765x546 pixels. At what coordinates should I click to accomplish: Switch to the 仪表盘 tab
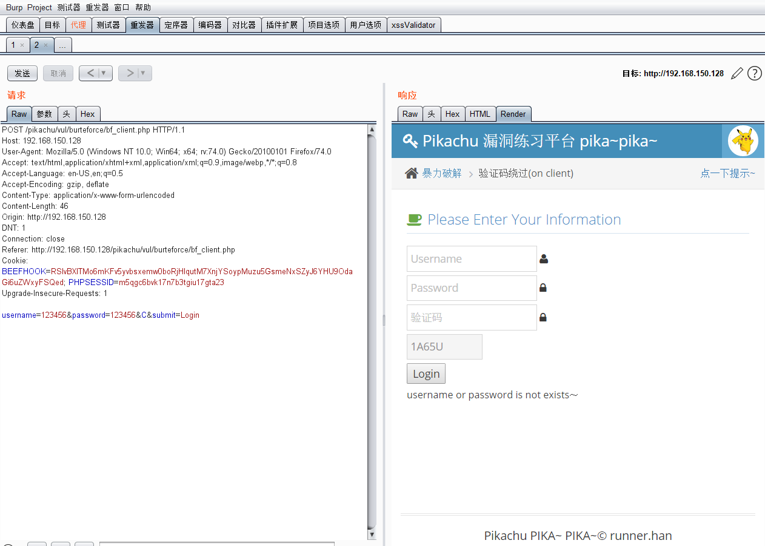point(23,25)
